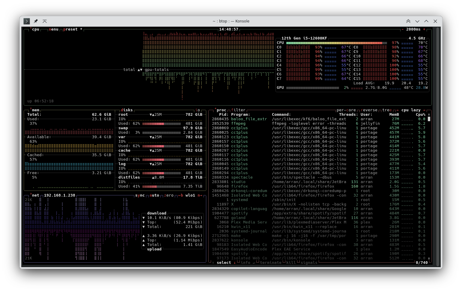The width and height of the screenshot is (462, 292).
Task: Click the kill button in proc footer
Action: tap(291, 263)
